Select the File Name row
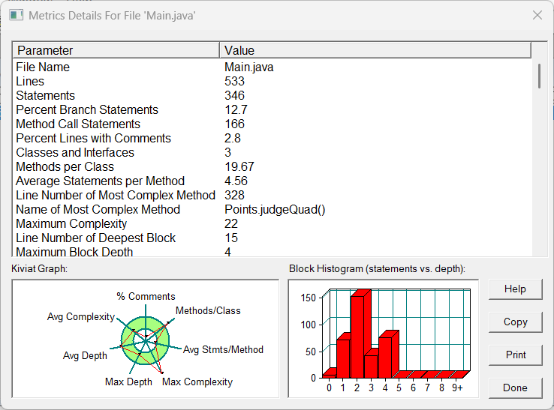 pos(272,67)
